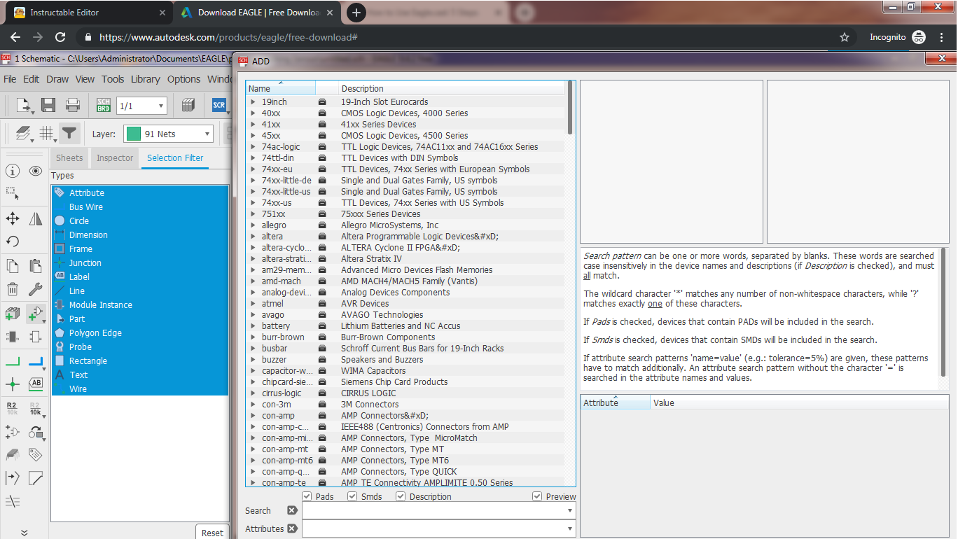This screenshot has height=539, width=958.
Task: Toggle the Preview checkbox
Action: pos(537,496)
